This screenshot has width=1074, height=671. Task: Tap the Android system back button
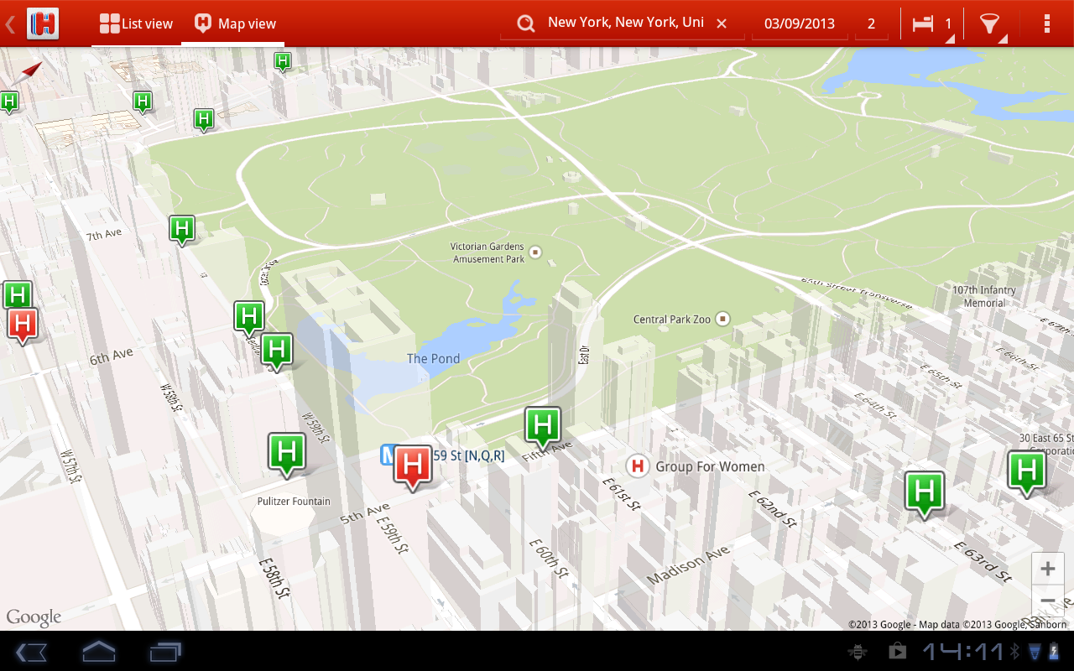[31, 652]
